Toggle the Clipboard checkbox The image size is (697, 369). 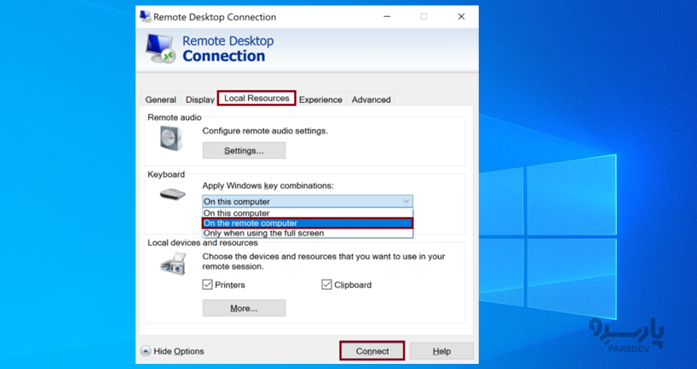coord(326,284)
